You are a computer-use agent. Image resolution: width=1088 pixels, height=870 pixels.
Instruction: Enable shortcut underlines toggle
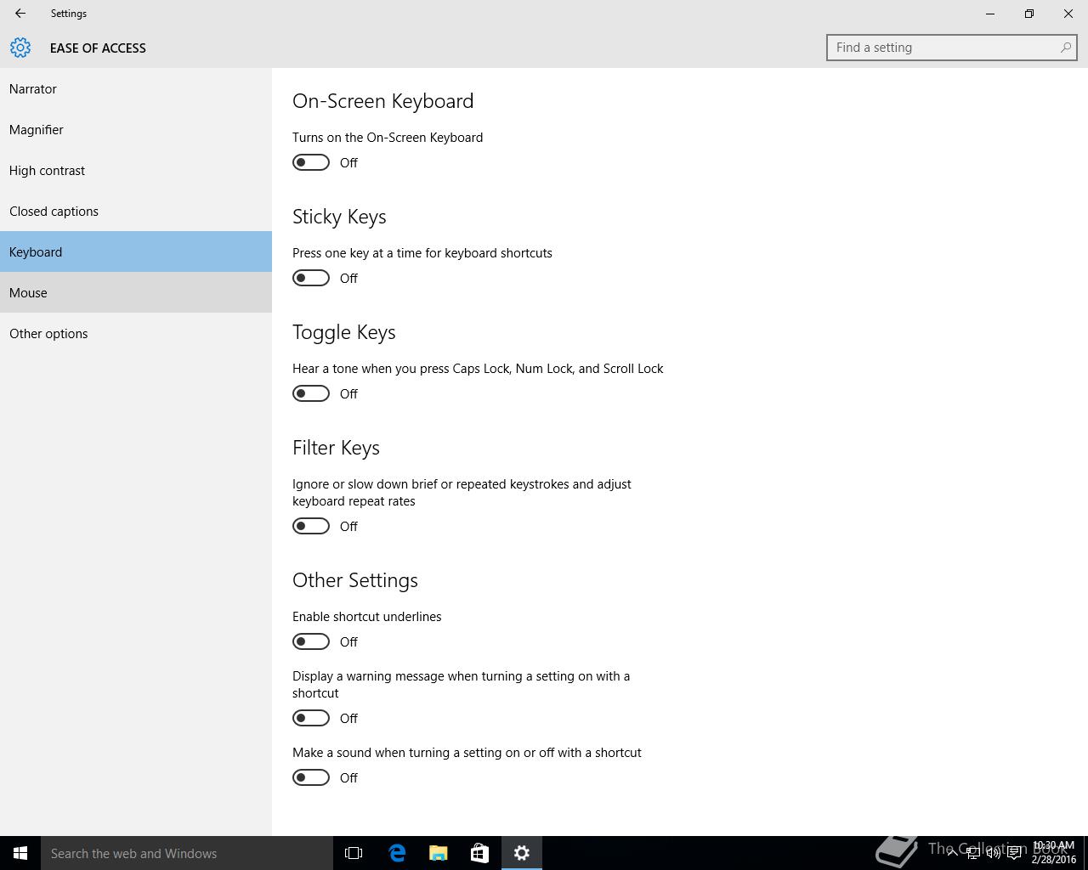click(311, 641)
